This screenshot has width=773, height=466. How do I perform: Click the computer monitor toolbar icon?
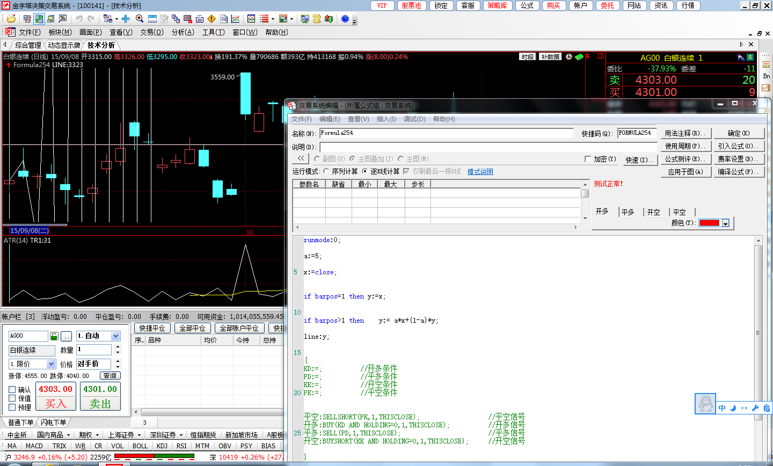click(x=305, y=19)
